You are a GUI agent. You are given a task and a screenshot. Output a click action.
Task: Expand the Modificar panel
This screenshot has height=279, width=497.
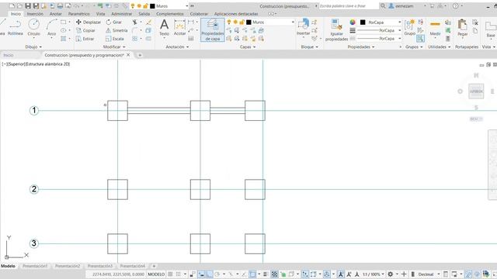[114, 46]
